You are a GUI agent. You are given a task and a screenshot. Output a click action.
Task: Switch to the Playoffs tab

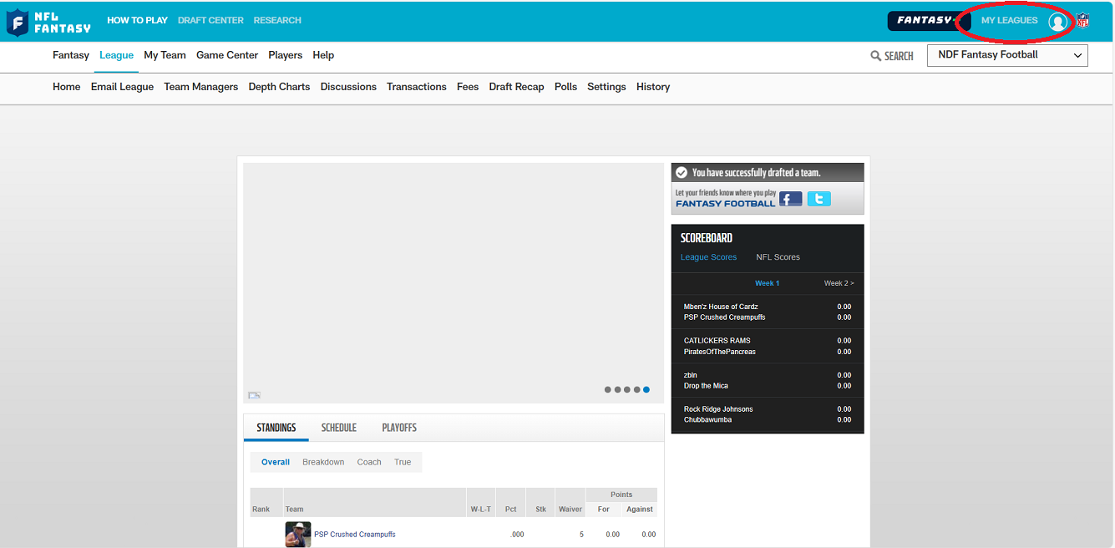coord(399,428)
